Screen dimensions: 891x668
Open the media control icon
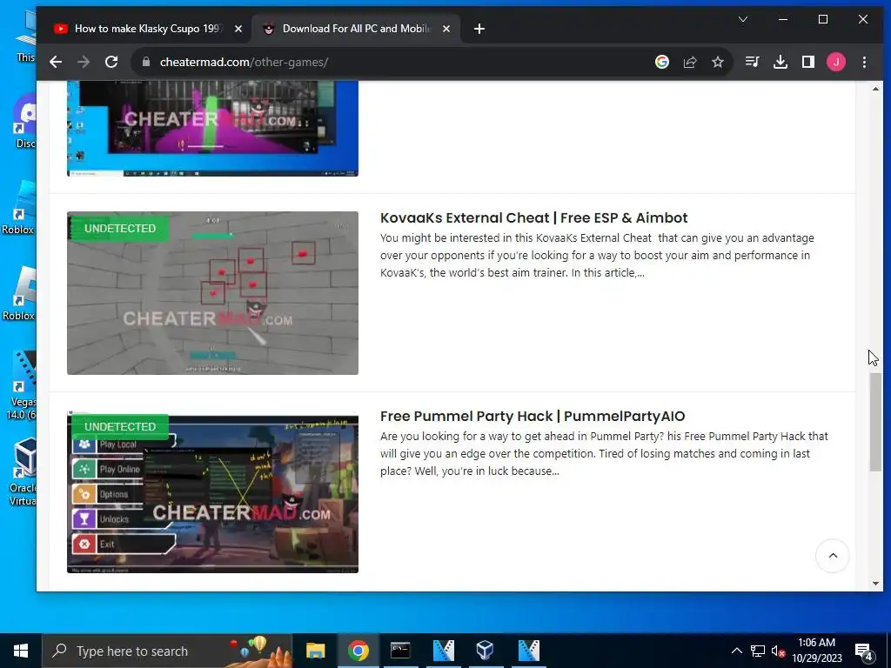tap(753, 62)
